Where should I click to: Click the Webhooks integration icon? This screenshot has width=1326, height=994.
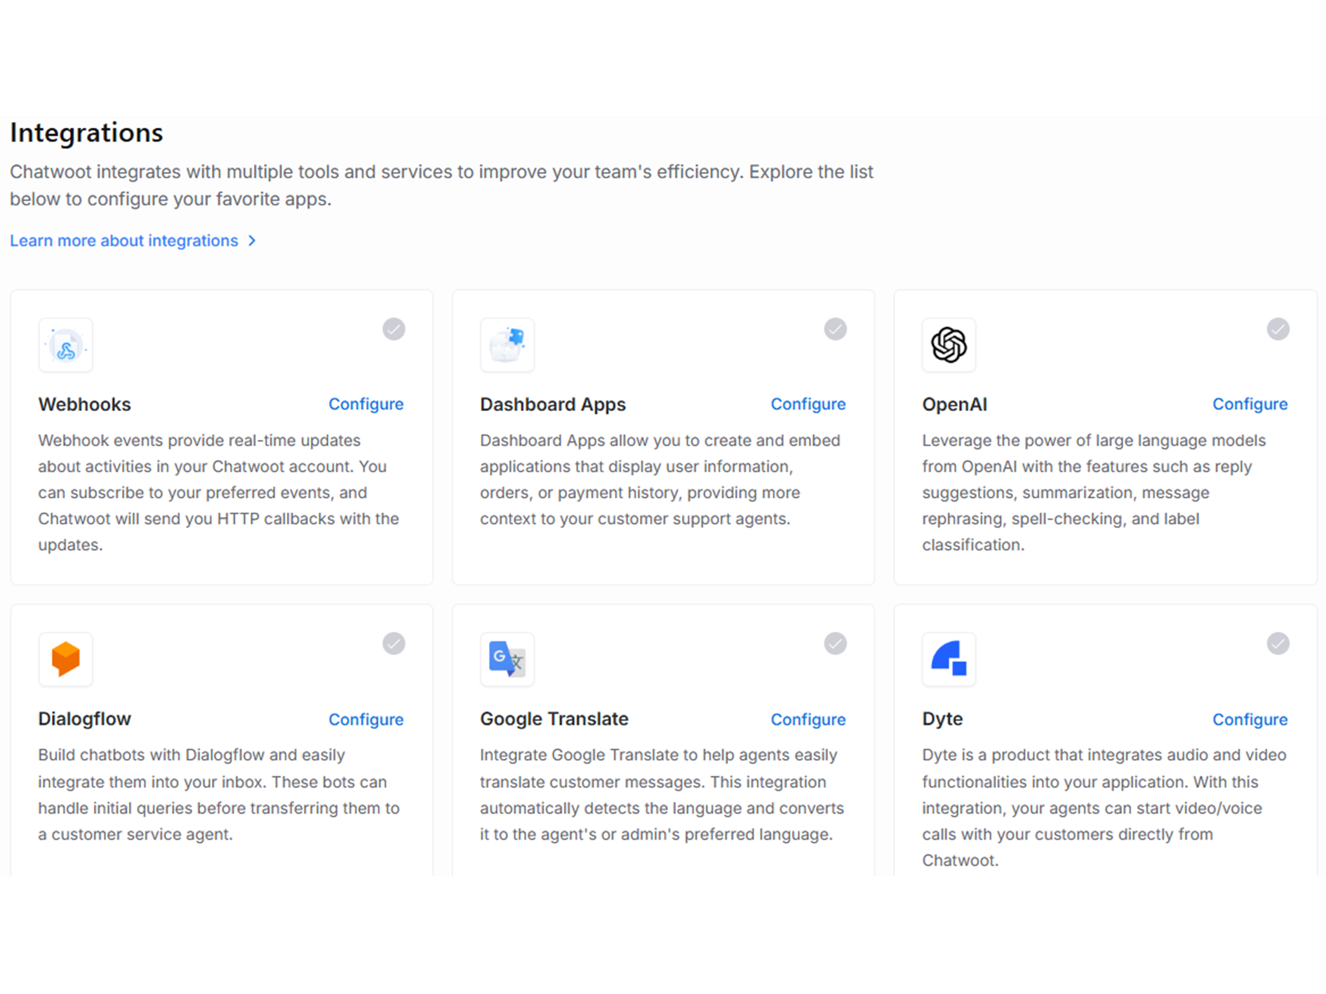pyautogui.click(x=66, y=345)
